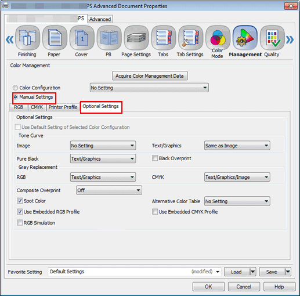Open the Tab Settings icon
The height and width of the screenshot is (296, 300).
[190, 38]
